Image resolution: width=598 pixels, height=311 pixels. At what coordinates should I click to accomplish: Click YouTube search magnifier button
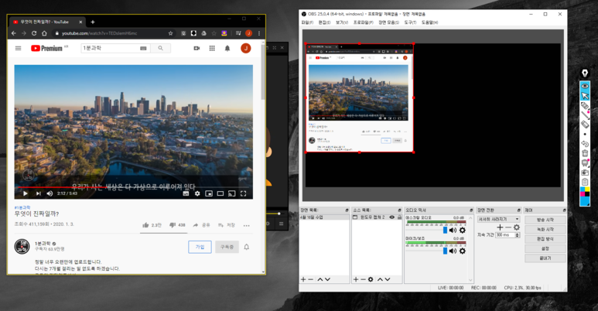(x=161, y=48)
